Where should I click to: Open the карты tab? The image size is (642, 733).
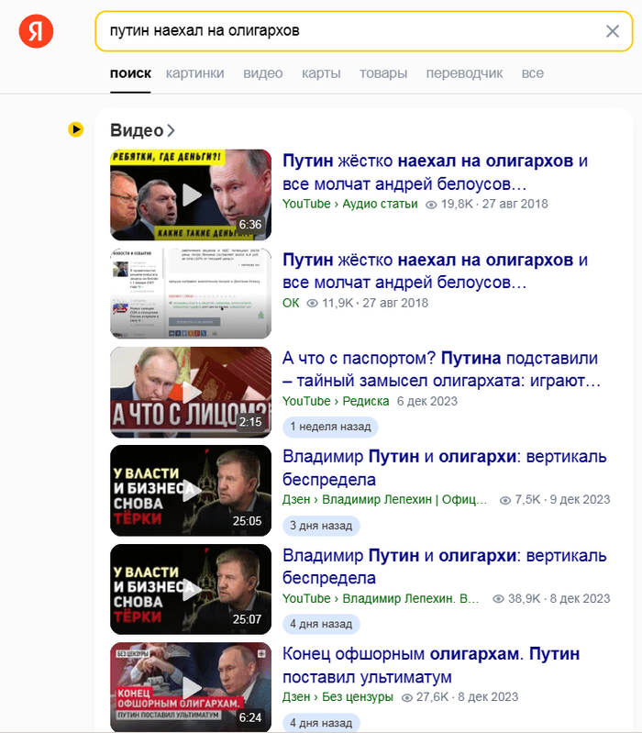[321, 73]
